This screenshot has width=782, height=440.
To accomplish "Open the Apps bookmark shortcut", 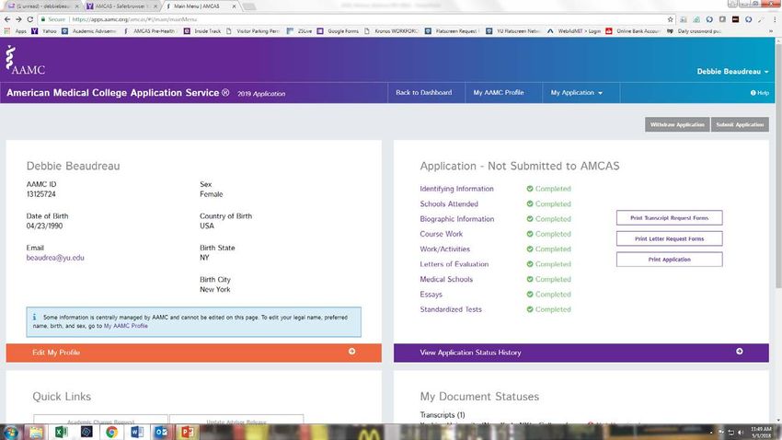I will tap(16, 31).
